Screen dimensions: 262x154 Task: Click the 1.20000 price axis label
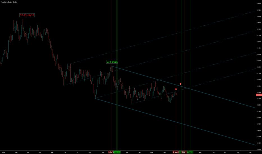[259, 54]
